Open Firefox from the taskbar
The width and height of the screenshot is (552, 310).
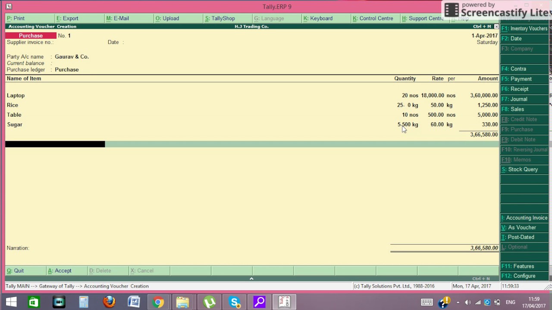pos(109,302)
